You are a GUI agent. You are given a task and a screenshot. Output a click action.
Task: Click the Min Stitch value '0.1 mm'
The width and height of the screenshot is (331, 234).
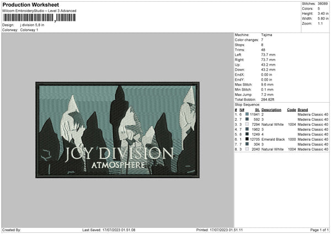pyautogui.click(x=267, y=89)
